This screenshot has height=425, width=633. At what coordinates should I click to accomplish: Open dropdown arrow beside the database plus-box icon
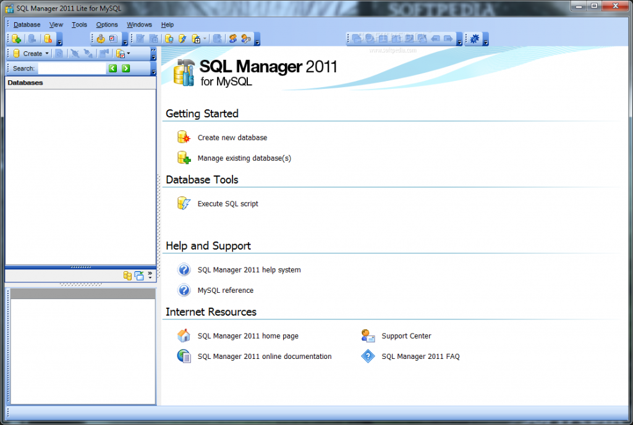tap(205, 39)
